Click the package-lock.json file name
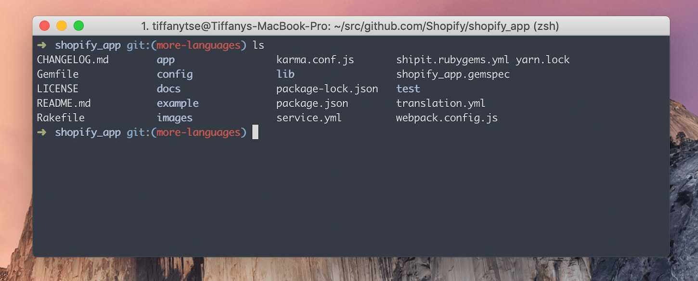Image resolution: width=698 pixels, height=281 pixels. [327, 89]
